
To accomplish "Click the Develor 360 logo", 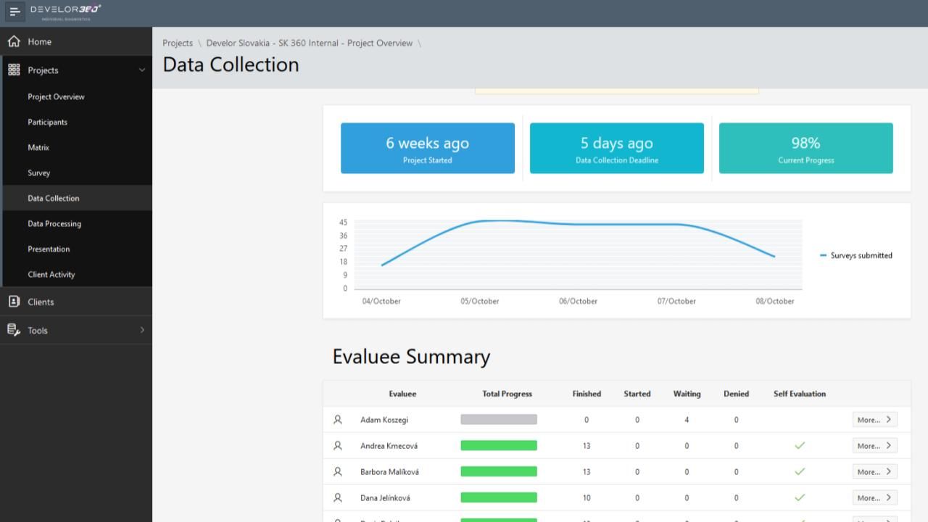I will pos(65,11).
